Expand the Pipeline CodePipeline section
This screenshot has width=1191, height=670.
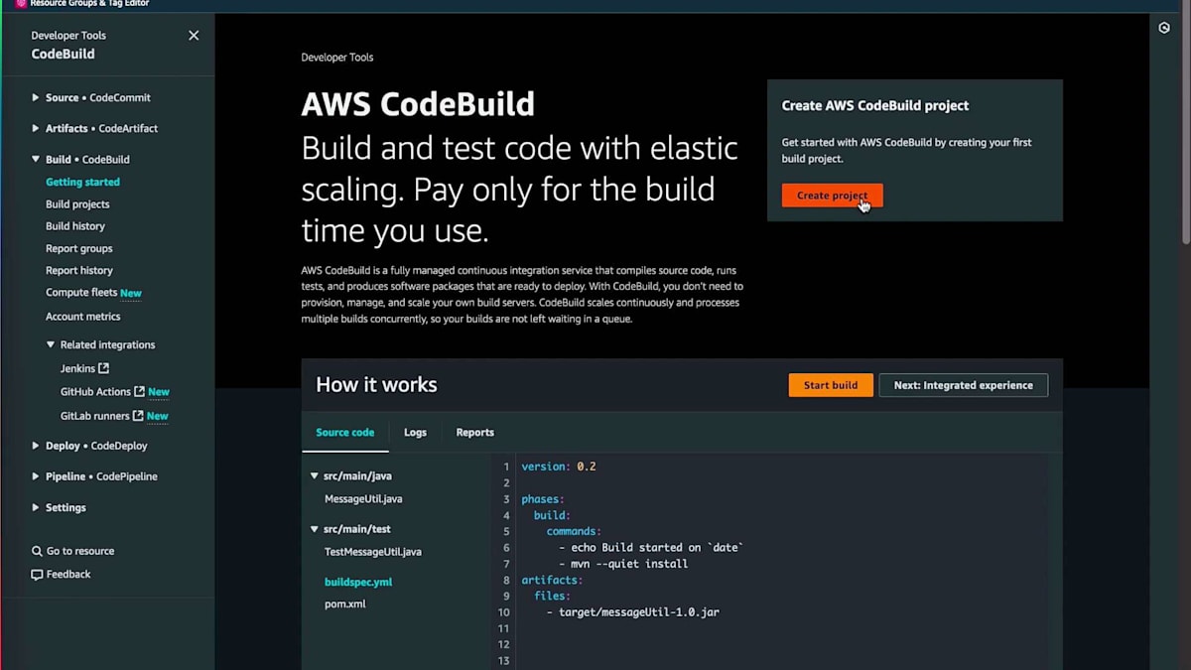pyautogui.click(x=36, y=476)
